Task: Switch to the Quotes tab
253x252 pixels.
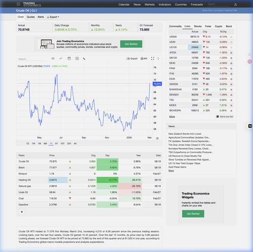Action: 31,17
